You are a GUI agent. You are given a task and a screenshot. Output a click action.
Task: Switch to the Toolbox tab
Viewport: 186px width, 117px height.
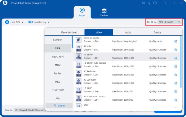(x=104, y=12)
